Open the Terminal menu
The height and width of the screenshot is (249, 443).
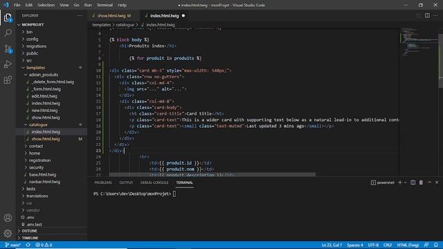105,5
